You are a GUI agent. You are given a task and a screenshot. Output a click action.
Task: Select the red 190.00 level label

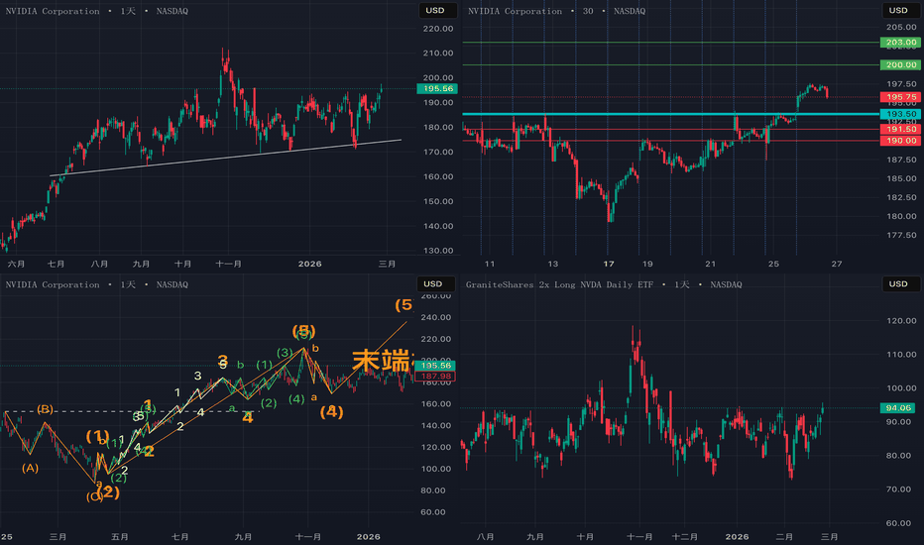click(x=900, y=141)
